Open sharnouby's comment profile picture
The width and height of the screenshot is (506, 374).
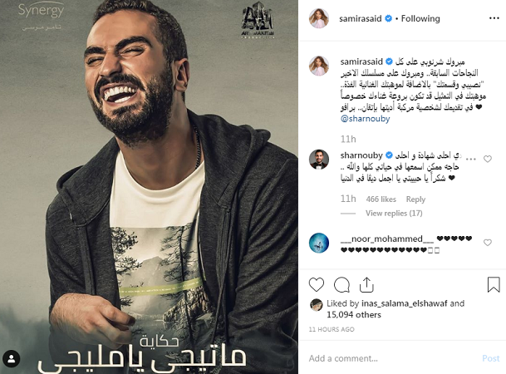(x=319, y=160)
